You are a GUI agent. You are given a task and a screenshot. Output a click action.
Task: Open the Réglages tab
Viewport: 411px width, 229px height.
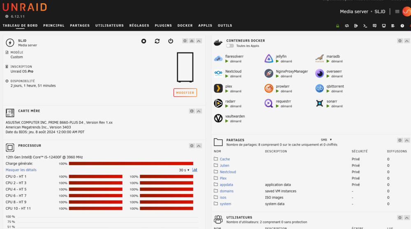pyautogui.click(x=139, y=26)
